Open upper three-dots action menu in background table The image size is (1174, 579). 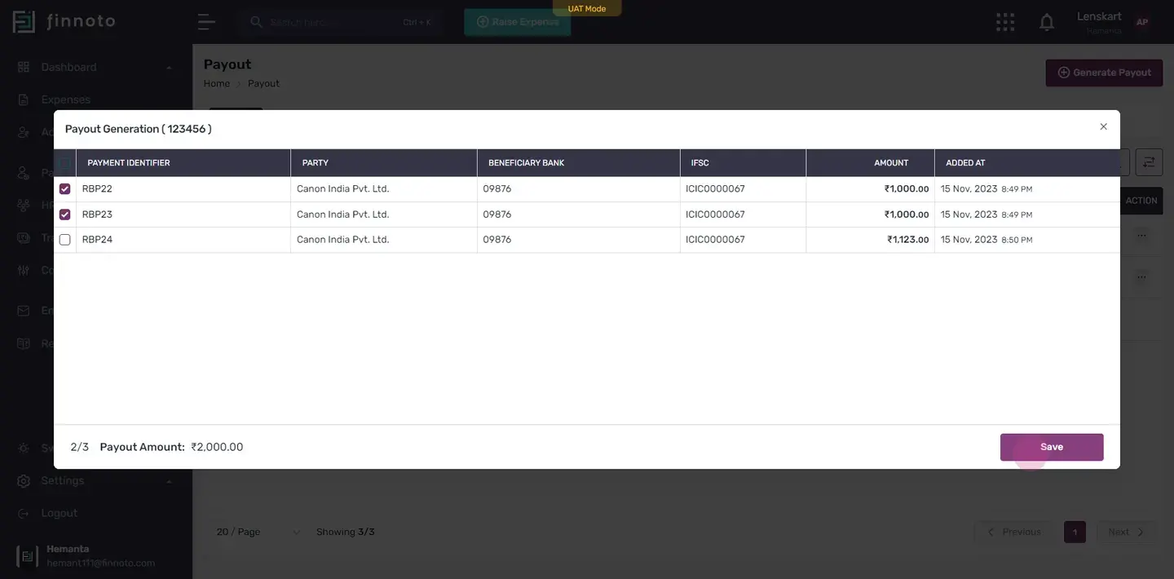[1141, 236]
